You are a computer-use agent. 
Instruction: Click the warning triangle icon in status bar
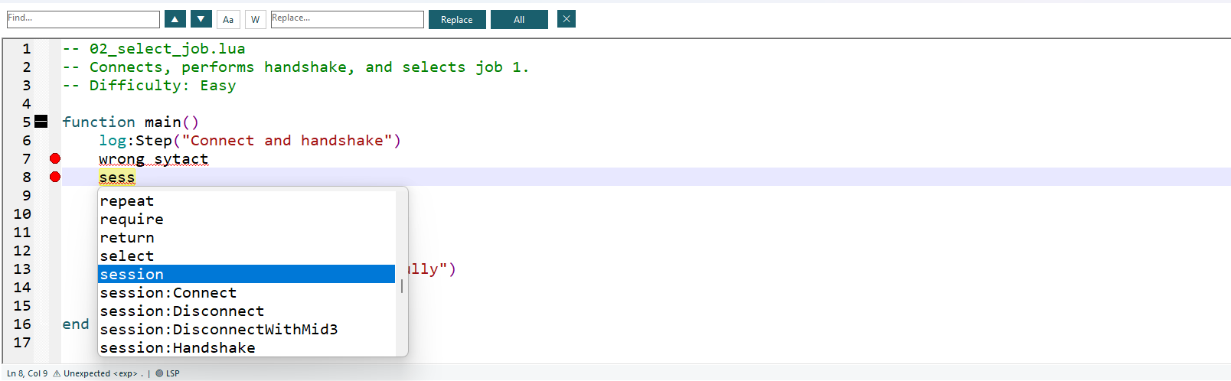pos(57,373)
